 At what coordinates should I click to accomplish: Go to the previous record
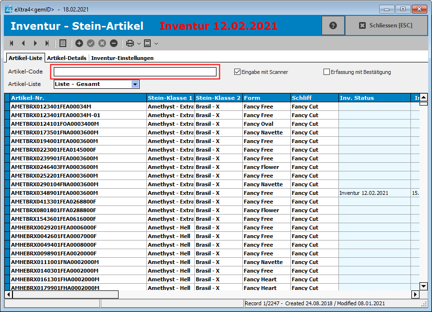pos(23,43)
